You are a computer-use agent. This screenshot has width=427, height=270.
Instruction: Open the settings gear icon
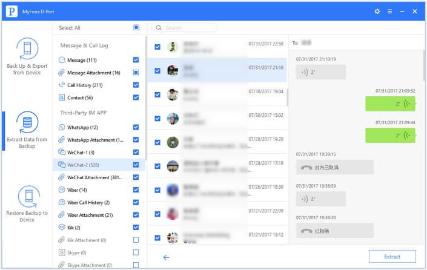[377, 12]
